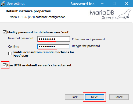Image resolution: width=133 pixels, height=104 pixels.
Task: Toggle Modify password for root checkbox
Action: click(5, 32)
